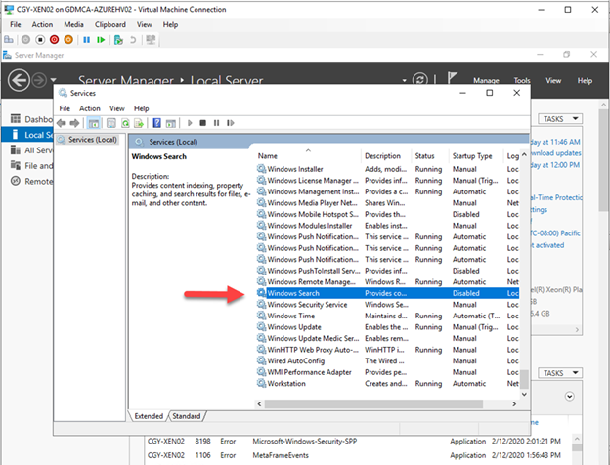Viewport: 610px width, 465px height.
Task: Click Ctrl+Alt+Delete icon in VM Connection toolbar
Action: click(x=9, y=40)
